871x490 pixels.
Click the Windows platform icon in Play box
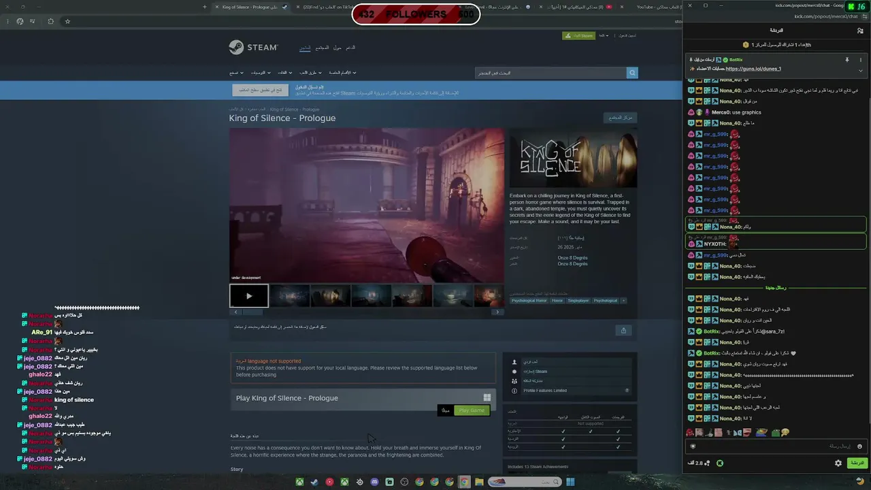point(487,398)
